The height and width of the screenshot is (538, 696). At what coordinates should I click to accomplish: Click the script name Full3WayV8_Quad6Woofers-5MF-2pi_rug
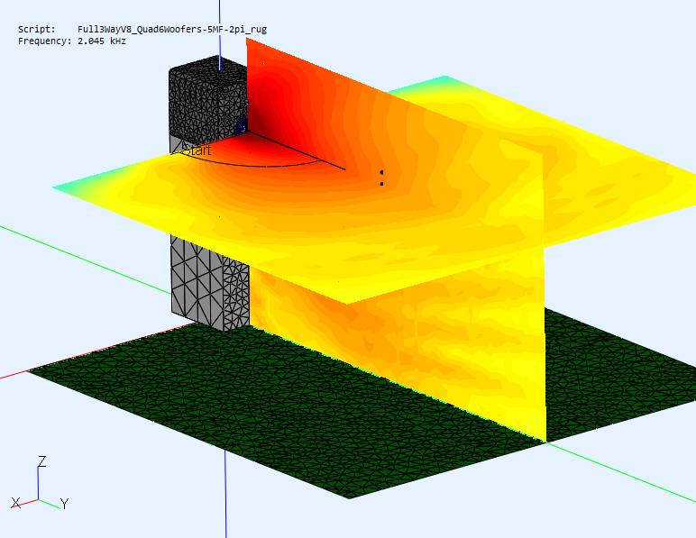[172, 30]
